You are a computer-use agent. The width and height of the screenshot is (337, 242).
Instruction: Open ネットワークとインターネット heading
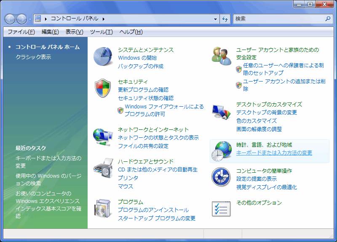click(153, 129)
